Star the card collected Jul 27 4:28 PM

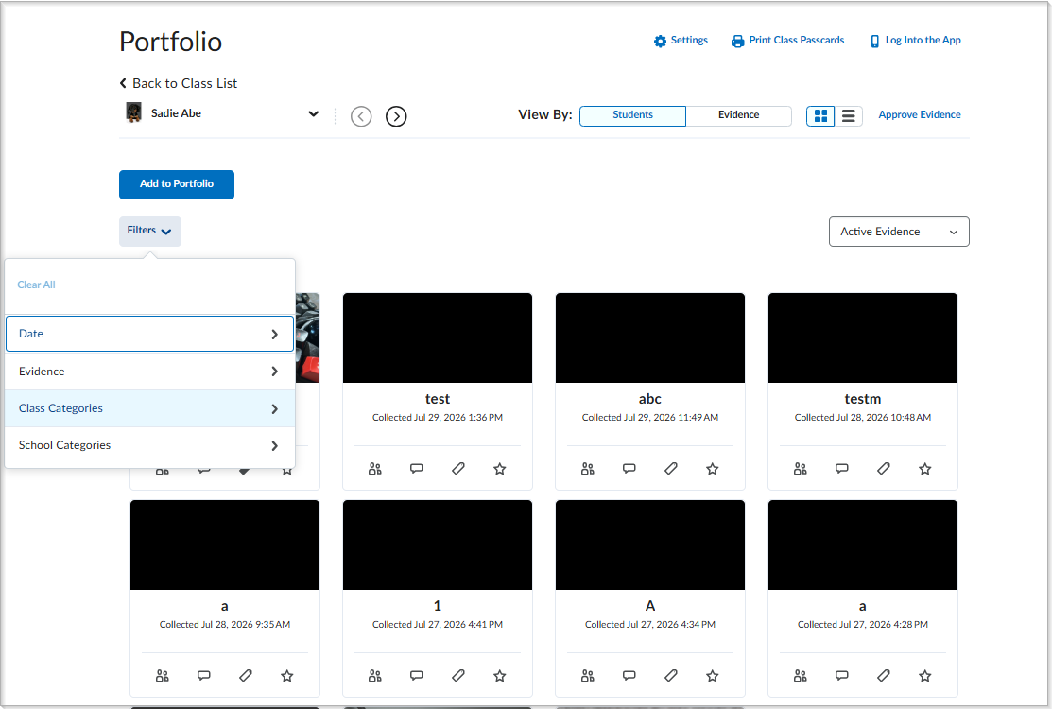(925, 676)
